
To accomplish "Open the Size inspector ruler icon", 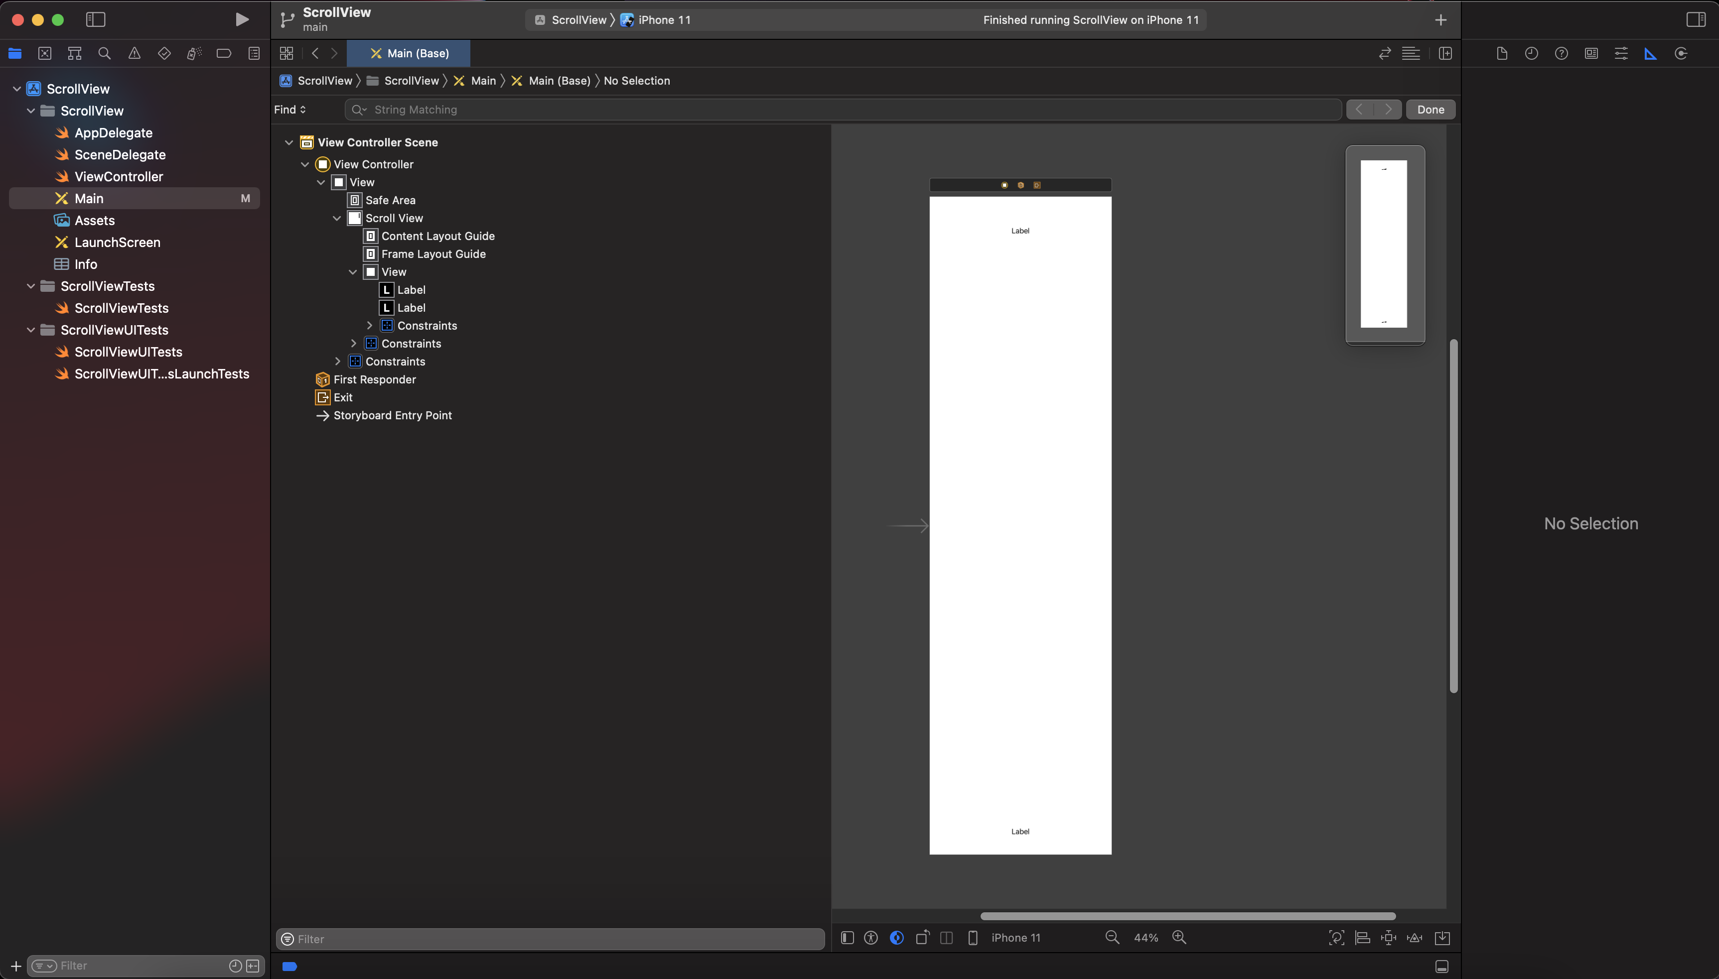I will point(1650,53).
